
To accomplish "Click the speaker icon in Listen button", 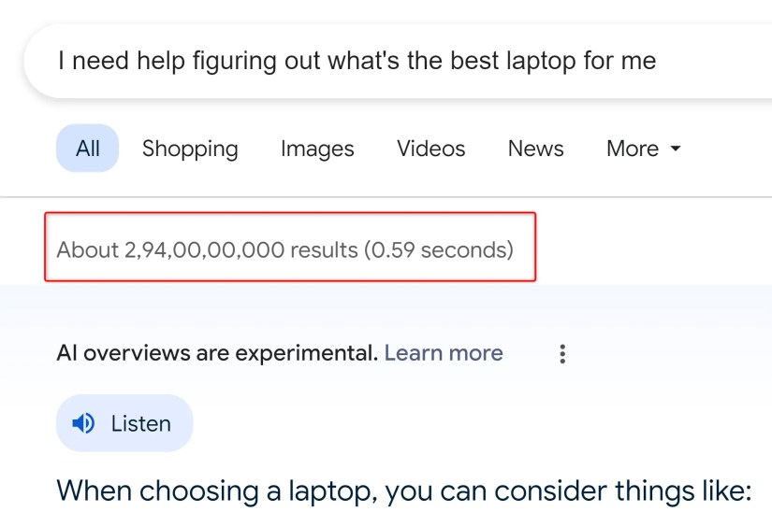I will tap(83, 424).
